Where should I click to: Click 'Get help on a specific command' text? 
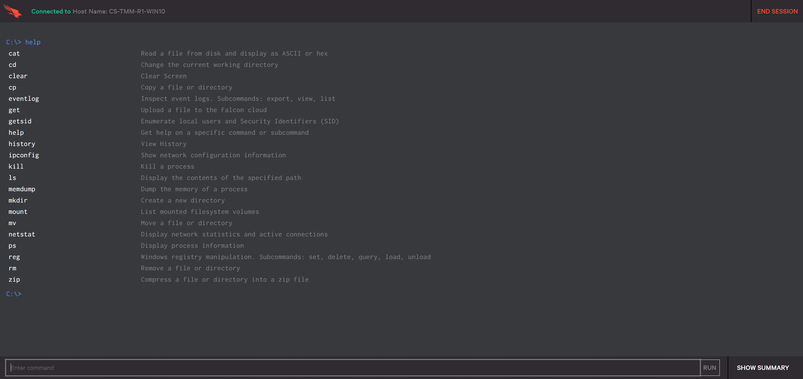click(225, 133)
